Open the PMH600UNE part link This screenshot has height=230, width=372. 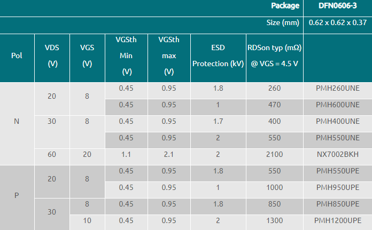coord(338,105)
